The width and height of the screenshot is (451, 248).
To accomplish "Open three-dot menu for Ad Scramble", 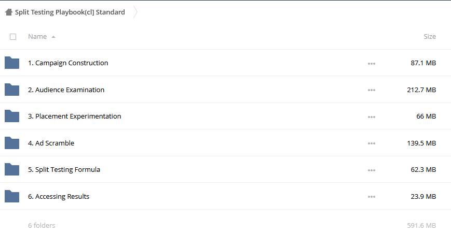I will 371,143.
